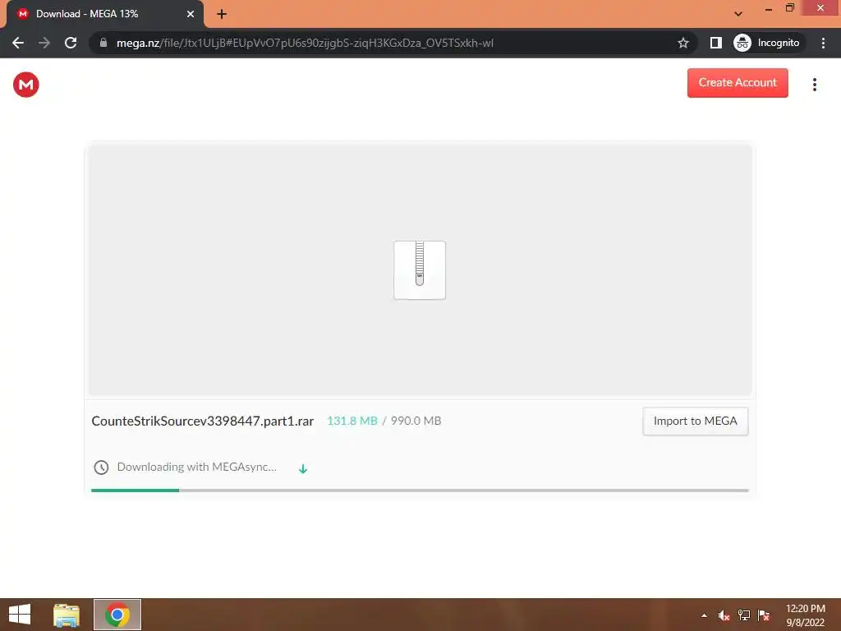Open a new tab with plus button
The width and height of the screenshot is (841, 631).
tap(222, 14)
